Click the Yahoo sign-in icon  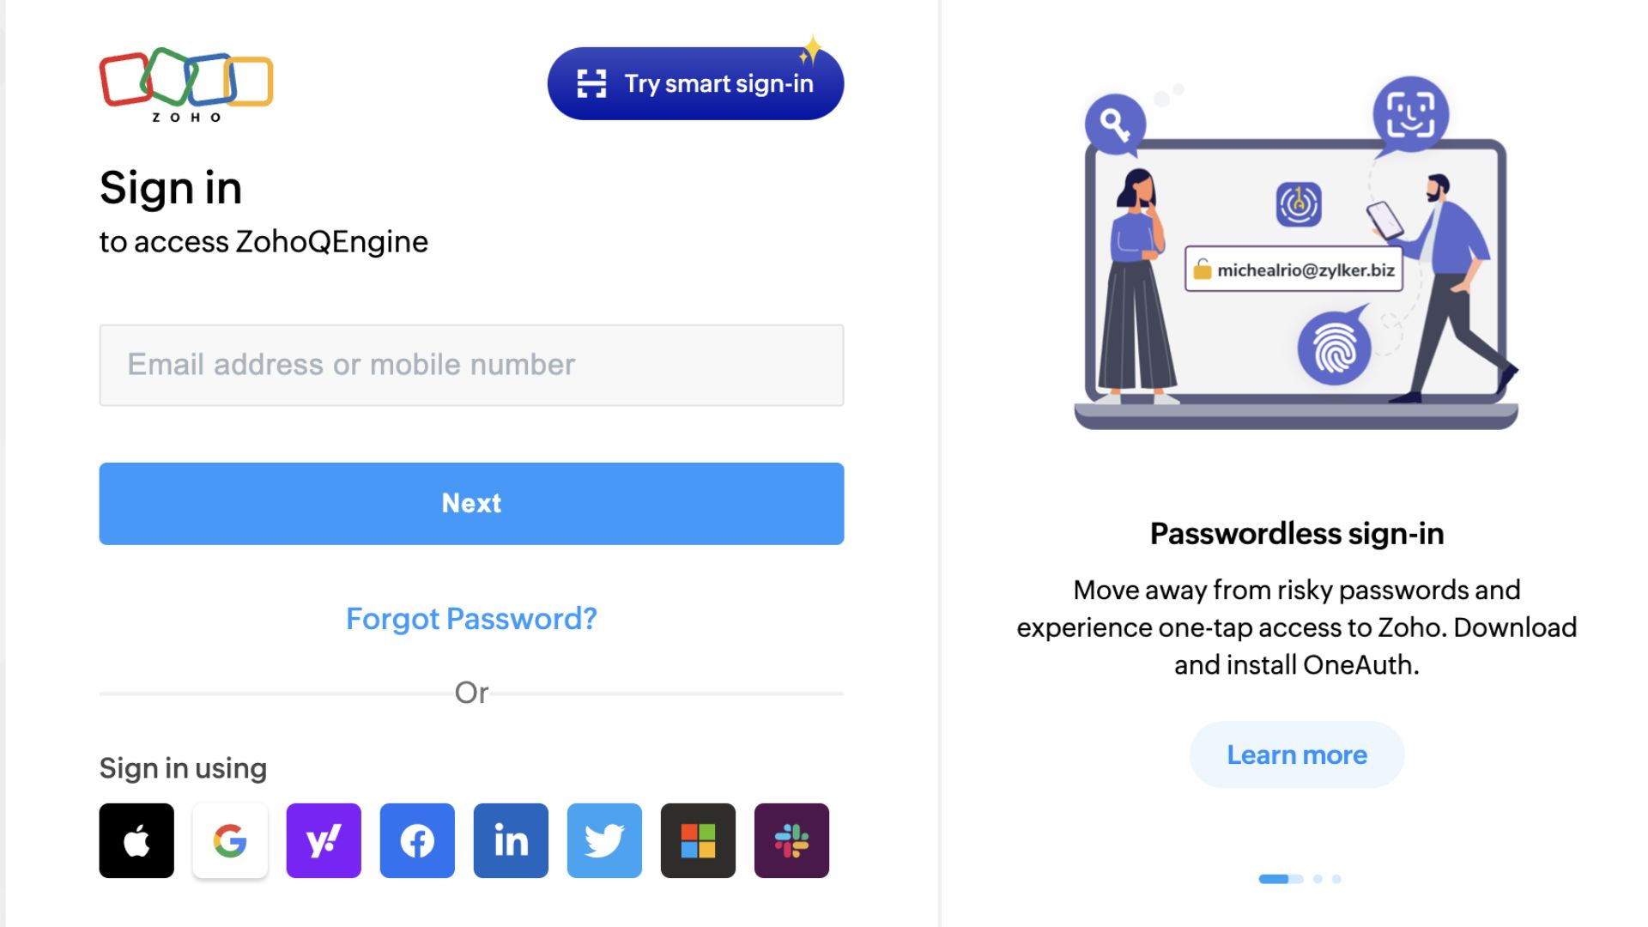pos(322,839)
